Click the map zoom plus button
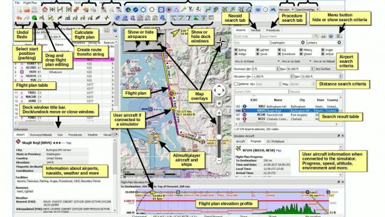Screen dimensions: 385x217 (219, 113)
